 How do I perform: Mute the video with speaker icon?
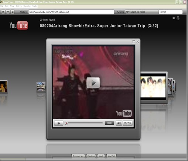[119, 123]
